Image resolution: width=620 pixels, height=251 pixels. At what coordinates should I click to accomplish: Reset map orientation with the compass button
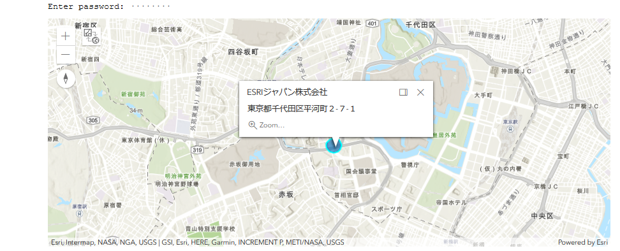(x=66, y=79)
